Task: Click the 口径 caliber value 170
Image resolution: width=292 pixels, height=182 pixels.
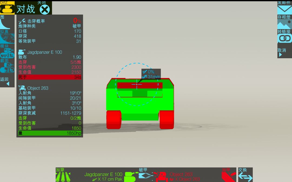Action: [x=78, y=31]
